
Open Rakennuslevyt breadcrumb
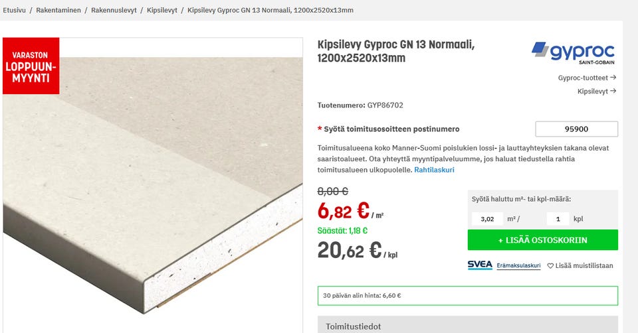[x=114, y=10]
